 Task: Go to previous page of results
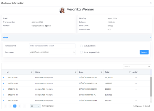pyautogui.click(x=10, y=106)
